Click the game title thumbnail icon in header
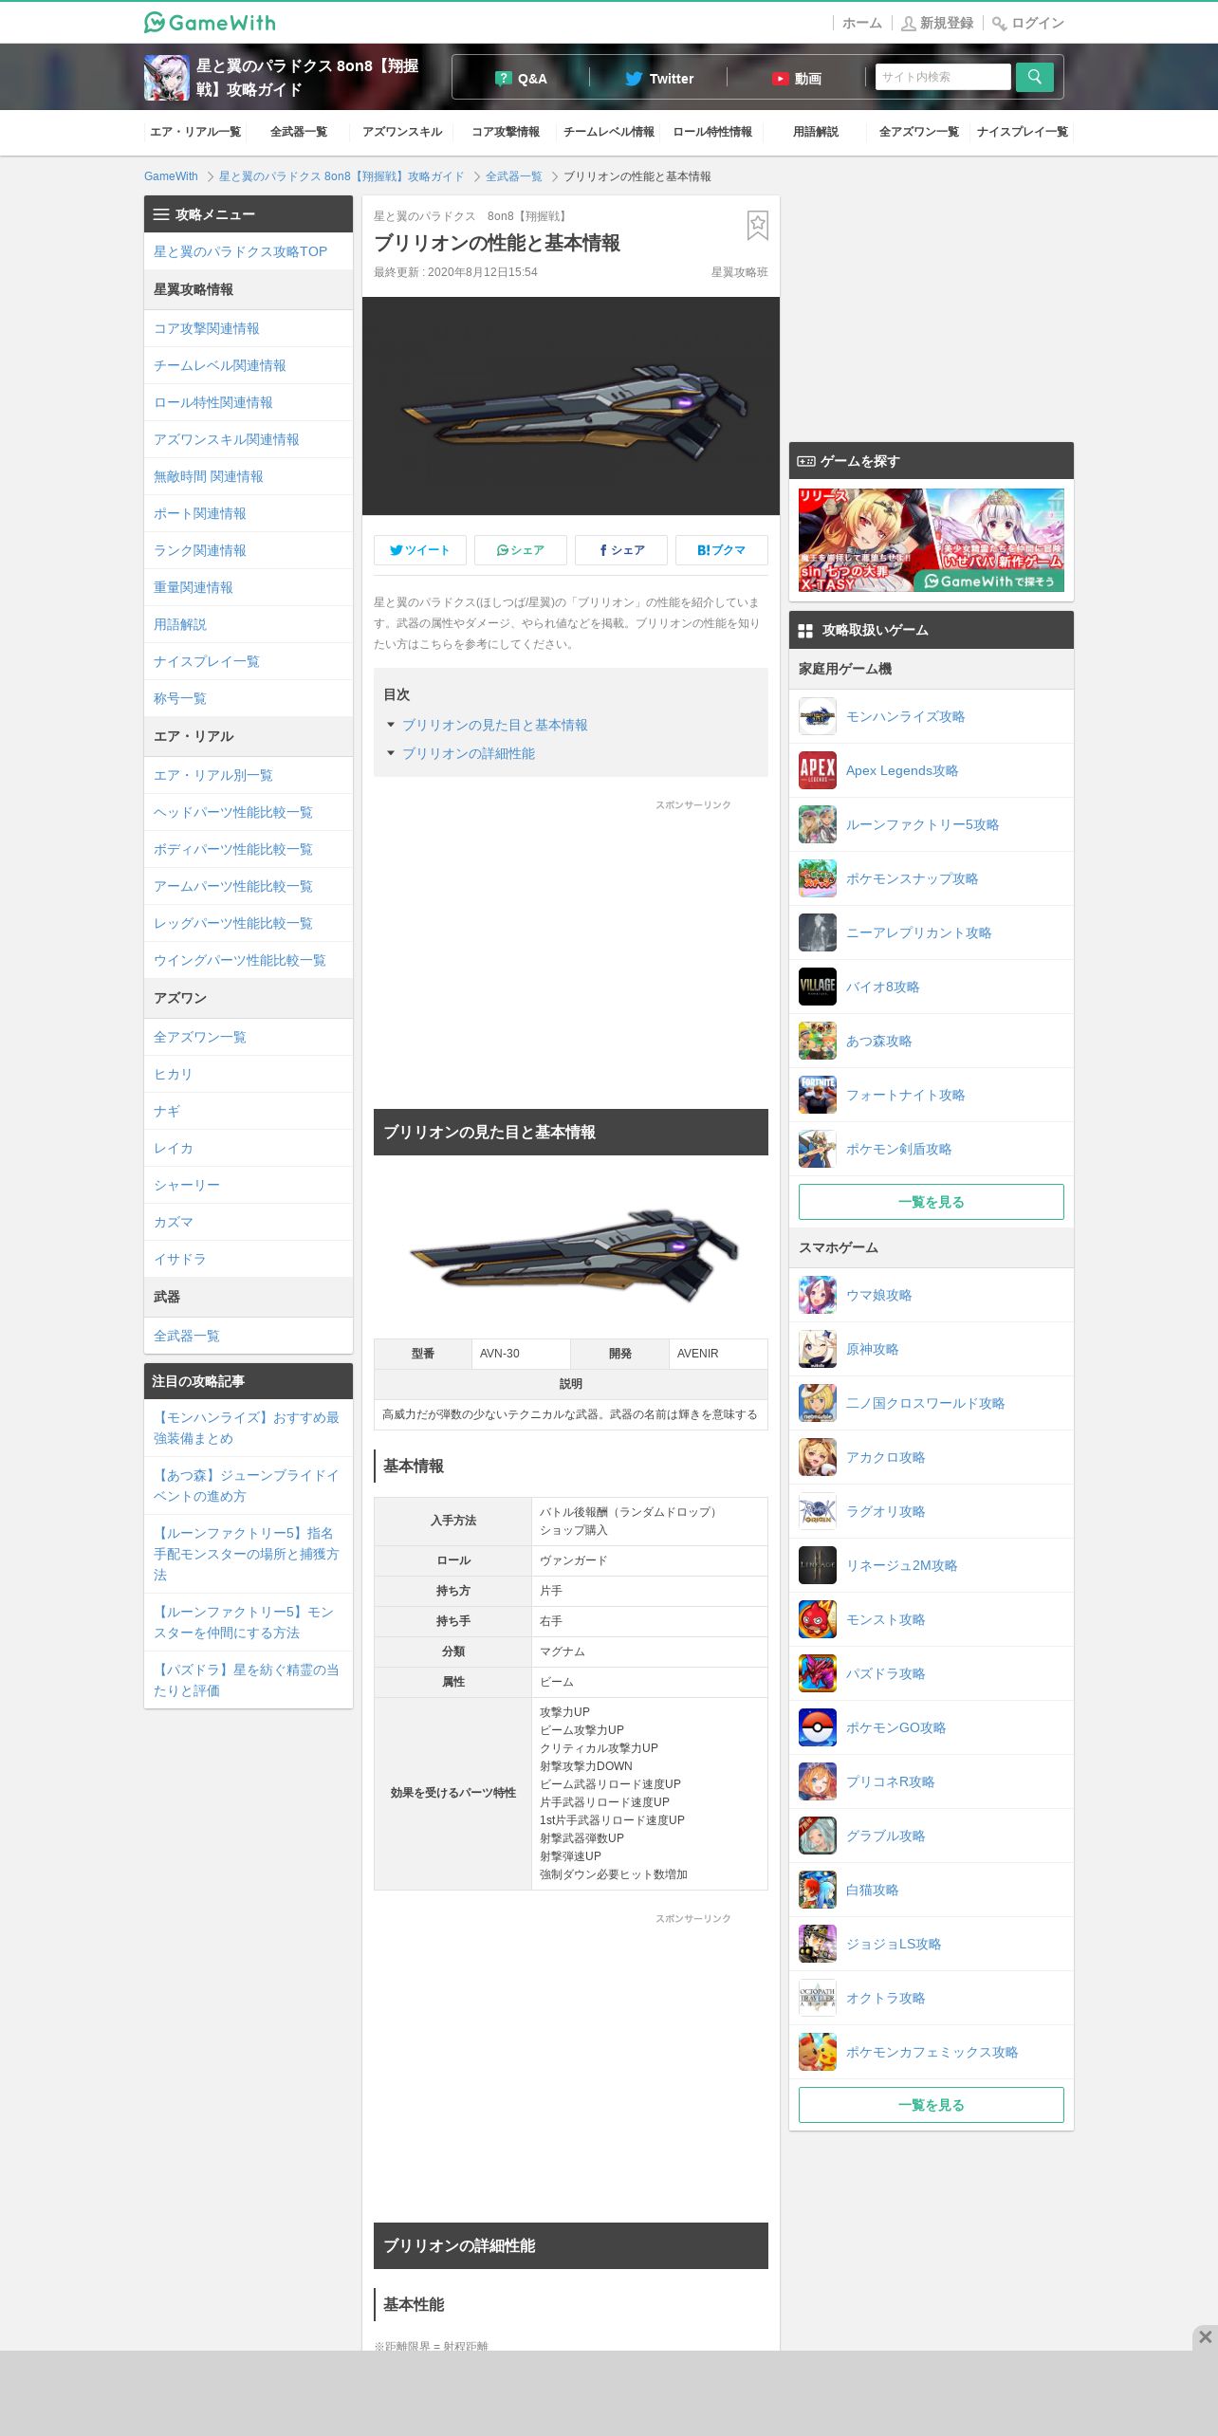 167,78
